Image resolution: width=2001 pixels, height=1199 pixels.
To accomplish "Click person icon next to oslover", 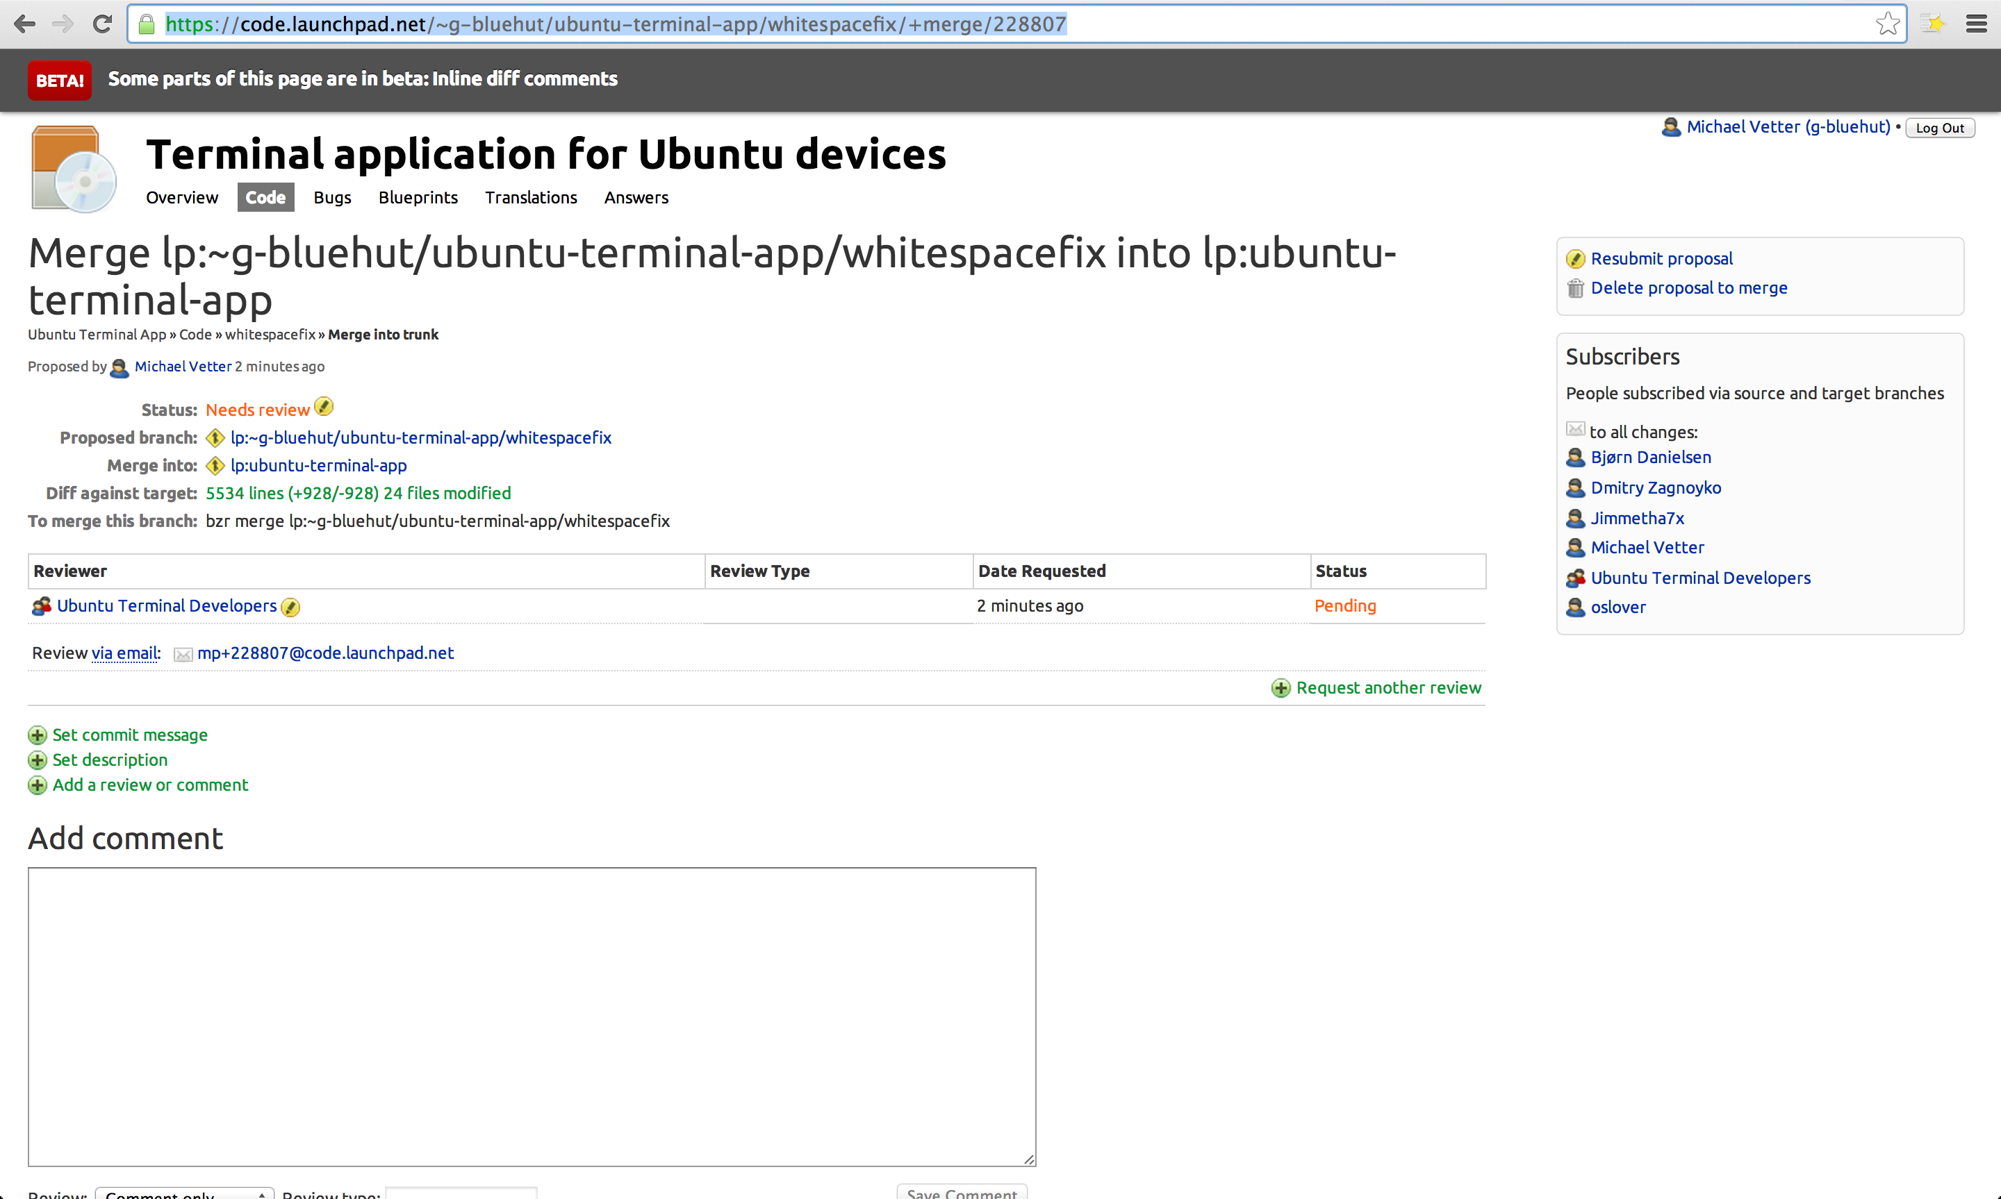I will (x=1576, y=607).
